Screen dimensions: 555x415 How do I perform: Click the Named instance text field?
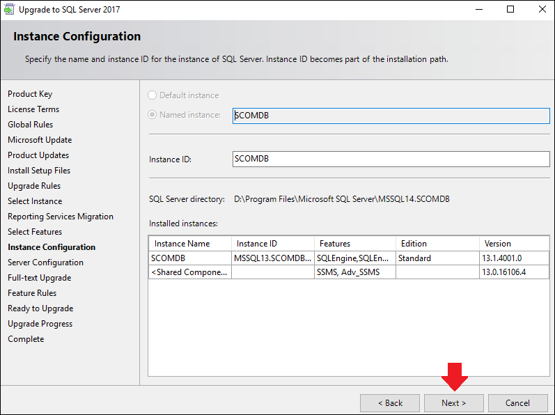pyautogui.click(x=391, y=116)
